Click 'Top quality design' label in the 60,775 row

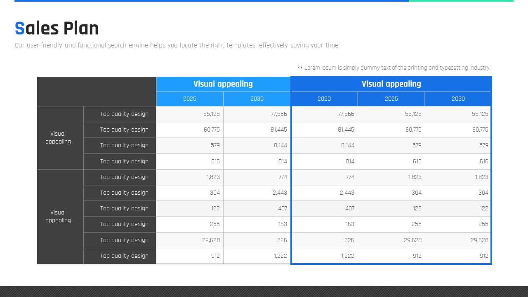124,130
